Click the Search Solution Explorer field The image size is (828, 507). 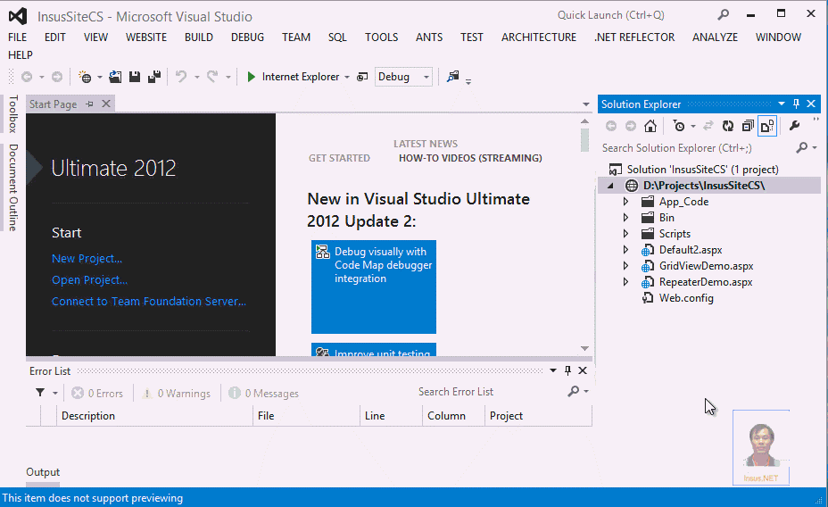coord(697,148)
